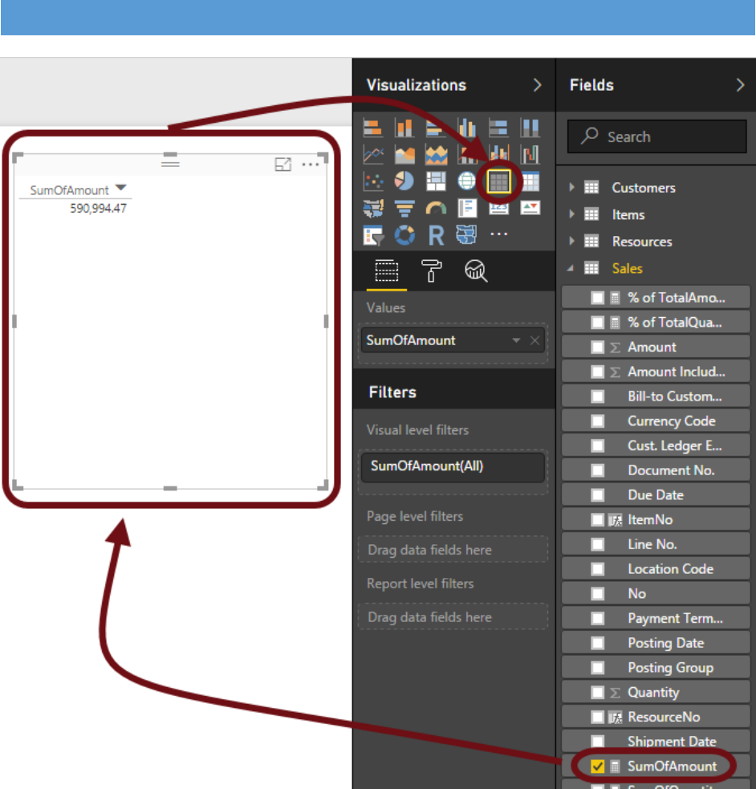Expand the SumOfAmount(All) visual filter
This screenshot has width=756, height=789.
click(453, 466)
